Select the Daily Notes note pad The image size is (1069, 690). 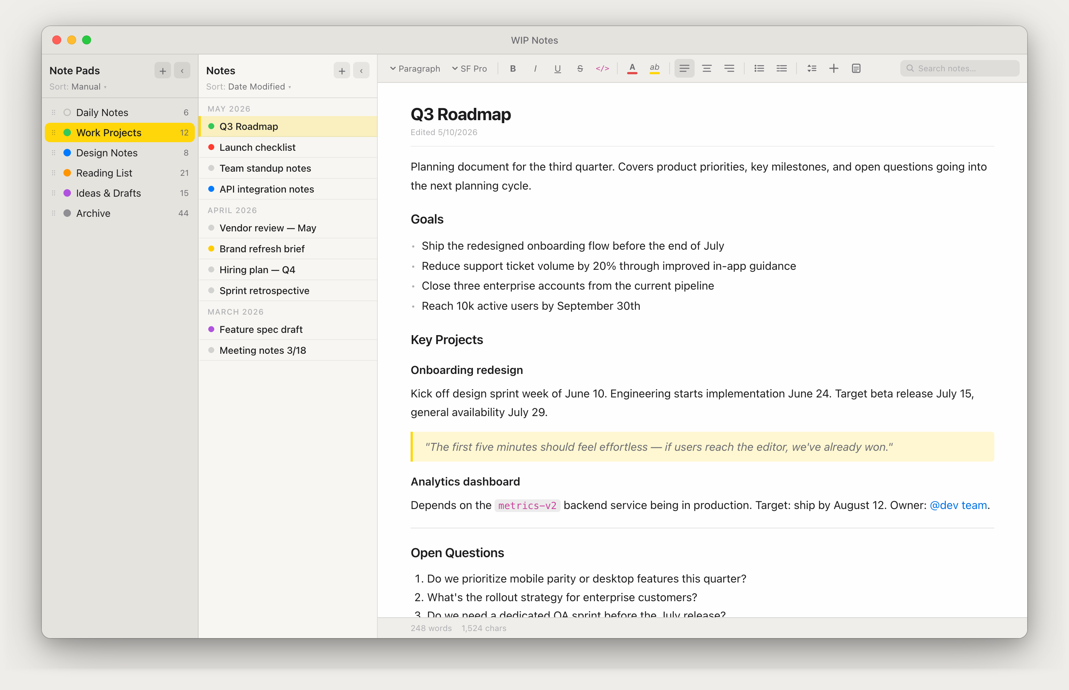(x=119, y=112)
